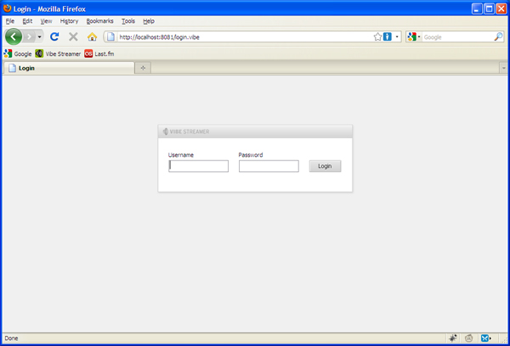This screenshot has height=346, width=510.
Task: Close the Firefox window
Action: tap(501, 8)
